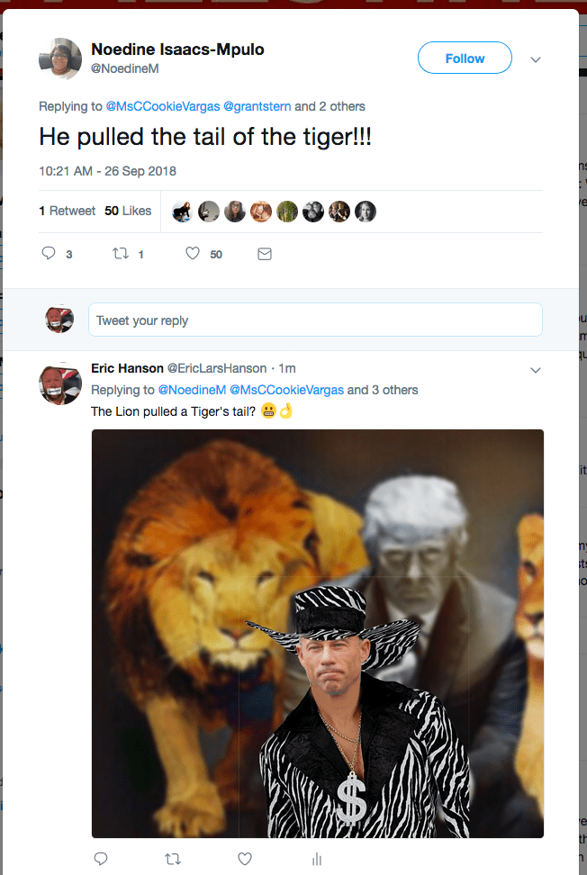Retweet Noedine's tiger tweet
Image resolution: width=587 pixels, height=875 pixels.
(x=122, y=253)
